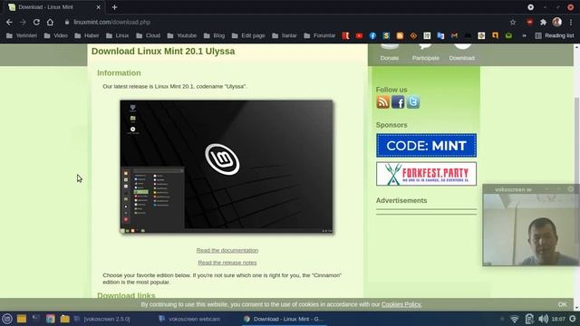Open the Yenmlen bookmarks folder
Viewport: 580px width, 326px height.
(x=22, y=35)
